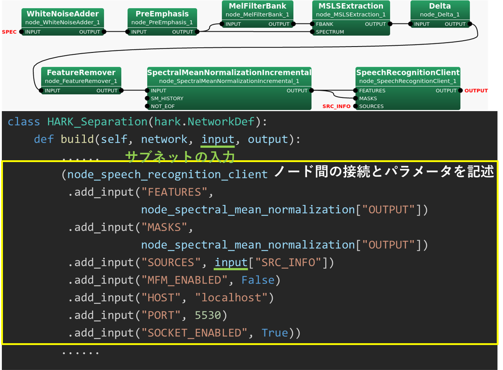The width and height of the screenshot is (503, 370).
Task: Click the NOT_EOF port dot
Action: click(x=148, y=106)
